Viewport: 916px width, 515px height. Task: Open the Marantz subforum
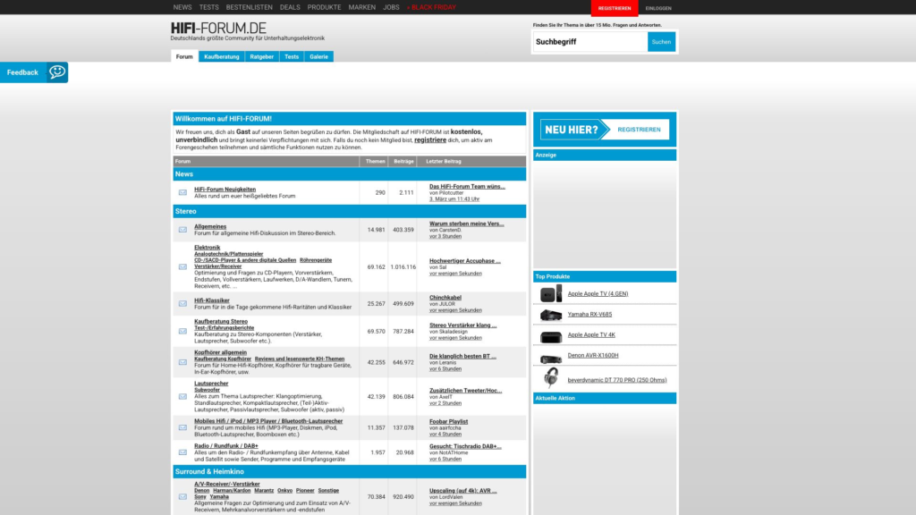264,491
